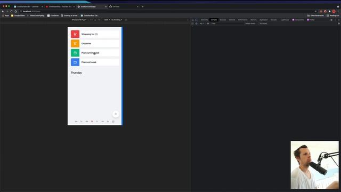Select Mo in the weekday bar
Viewport: 341px width, 192px height.
(x=76, y=122)
